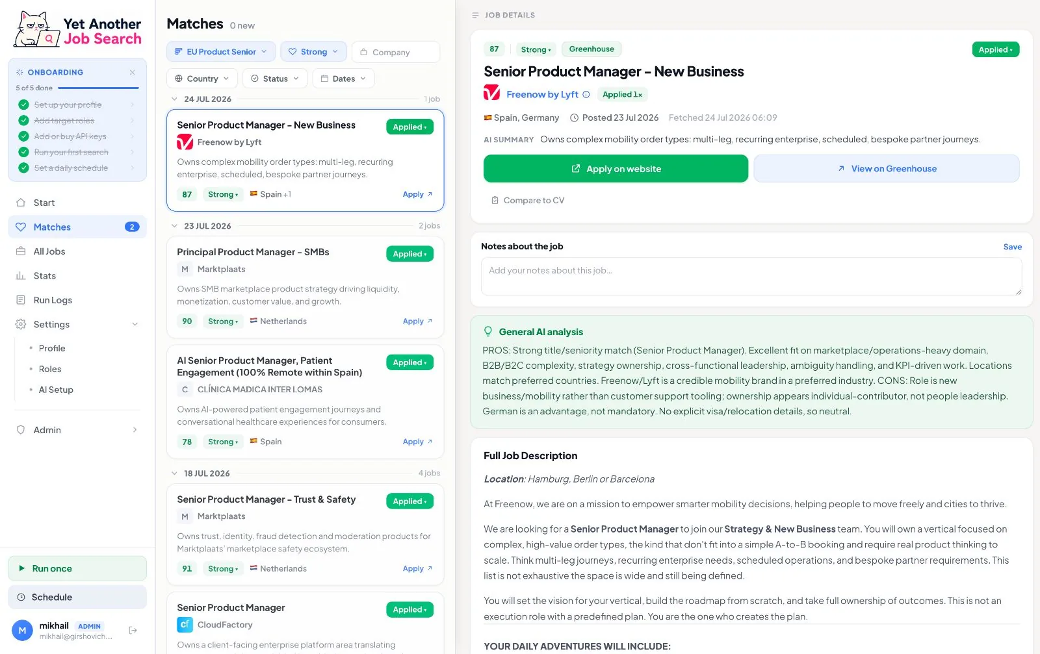The image size is (1040, 654).
Task: Click the Greenhouse source tag
Action: pyautogui.click(x=591, y=49)
